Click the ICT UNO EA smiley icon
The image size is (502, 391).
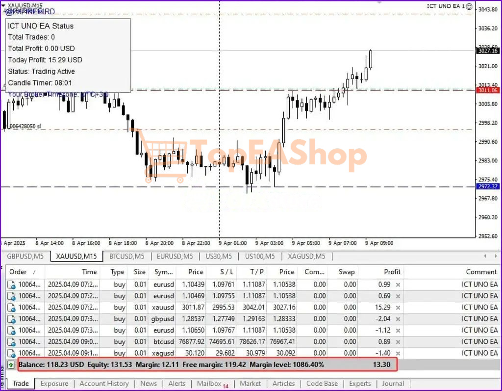click(469, 6)
